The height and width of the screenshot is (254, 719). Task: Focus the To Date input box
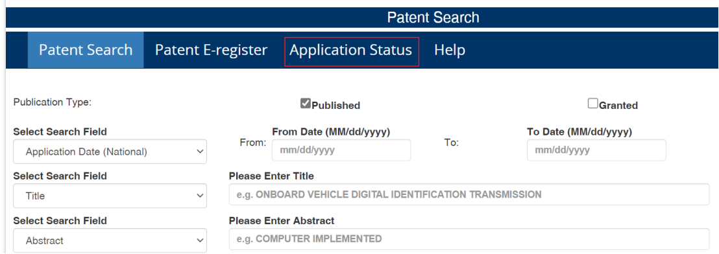[x=596, y=150]
